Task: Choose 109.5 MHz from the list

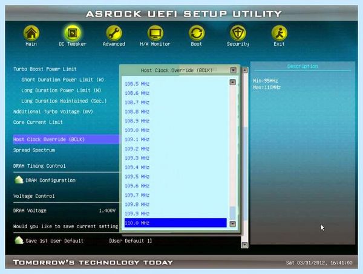Action: [137, 176]
